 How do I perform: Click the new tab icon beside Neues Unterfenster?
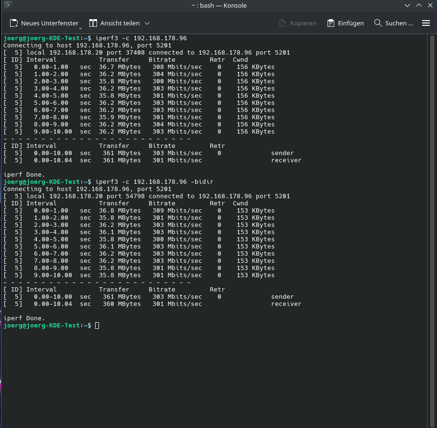(14, 23)
